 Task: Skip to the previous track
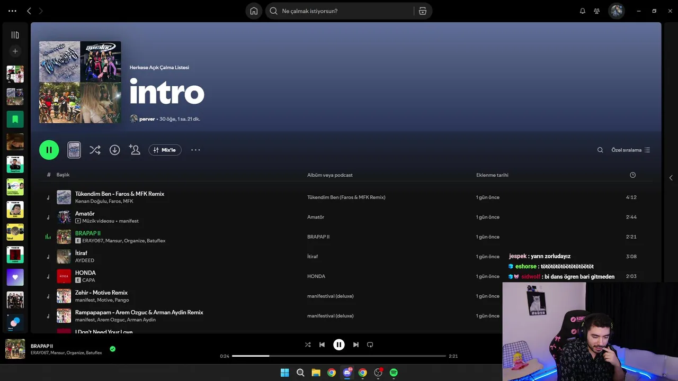(x=322, y=344)
